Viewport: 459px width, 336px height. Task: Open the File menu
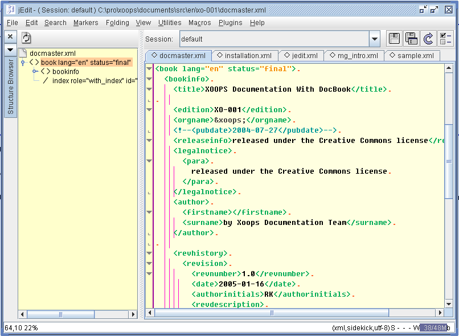(13, 23)
